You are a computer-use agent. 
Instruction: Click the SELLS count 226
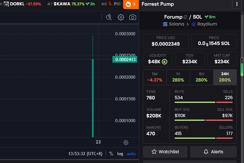229,98
